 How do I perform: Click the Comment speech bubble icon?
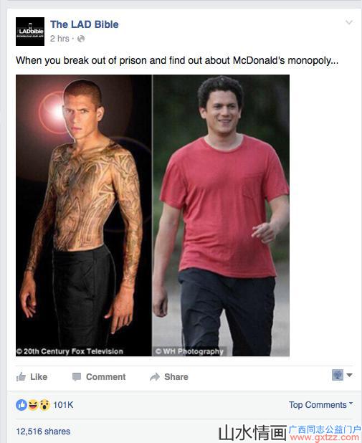click(77, 376)
